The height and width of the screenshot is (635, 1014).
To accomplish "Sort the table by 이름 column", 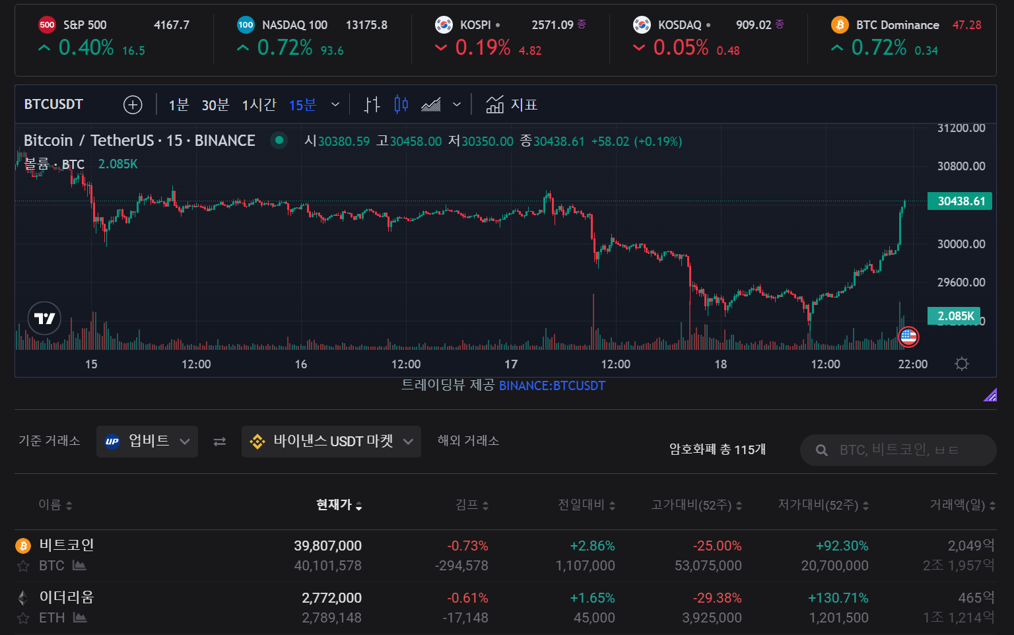I will click(x=55, y=505).
